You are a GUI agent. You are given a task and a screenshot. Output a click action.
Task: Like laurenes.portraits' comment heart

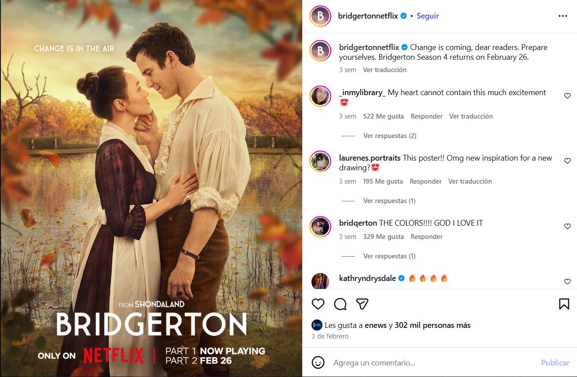567,161
